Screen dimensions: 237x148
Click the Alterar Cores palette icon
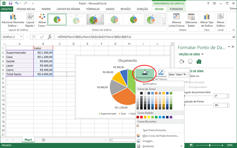pos(42,17)
